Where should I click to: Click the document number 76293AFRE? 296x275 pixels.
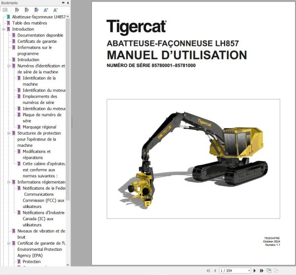tap(272, 238)
